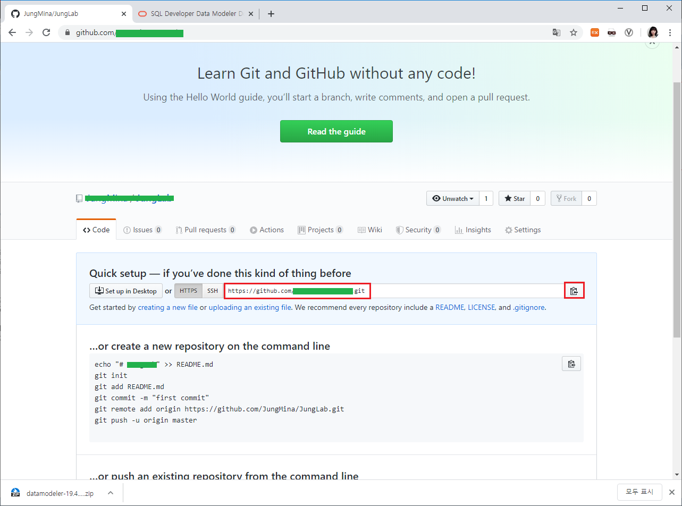Close the JungMina/JungLab tab
Screen dimensions: 682x506
[123, 14]
